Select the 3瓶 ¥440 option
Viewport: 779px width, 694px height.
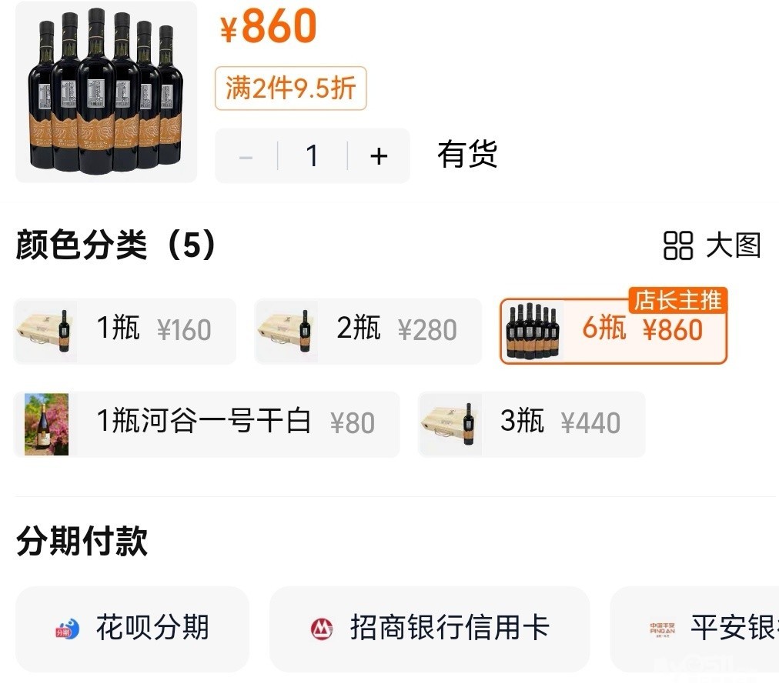[x=532, y=424]
